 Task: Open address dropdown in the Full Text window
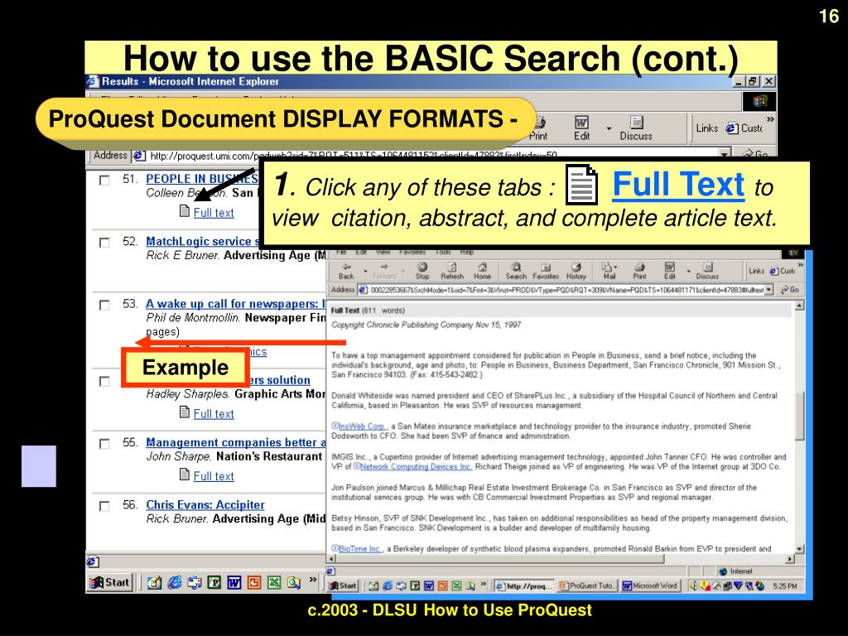[769, 290]
